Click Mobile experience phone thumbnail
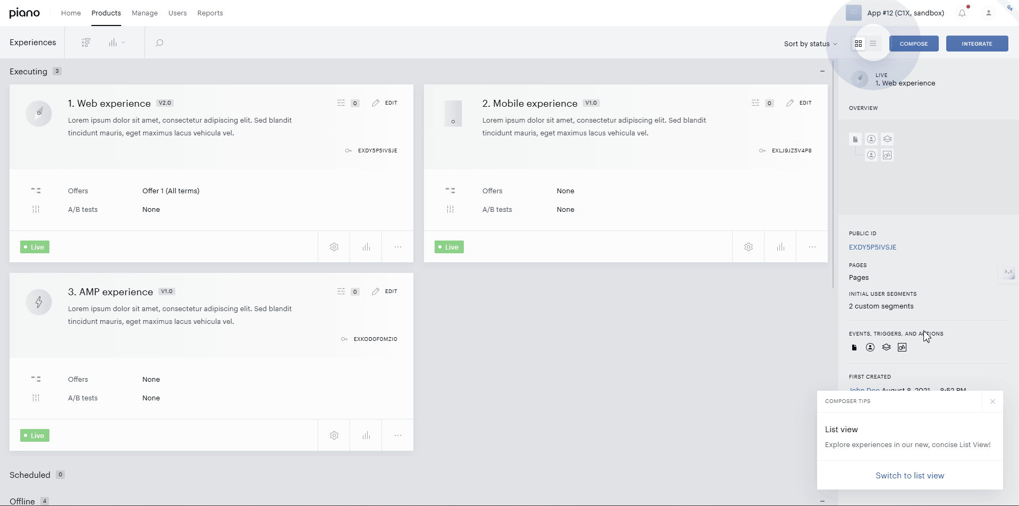The width and height of the screenshot is (1019, 506). pos(453,114)
